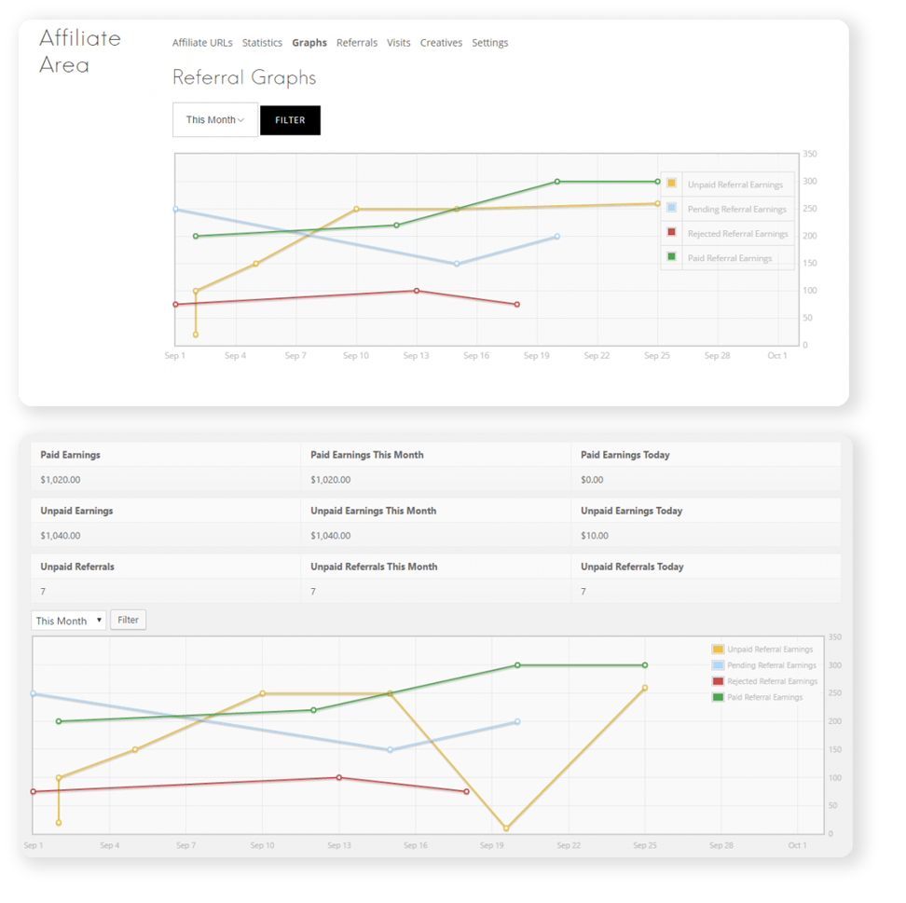Click the last blue Pending data point in the upper chart
This screenshot has width=906, height=903.
(557, 237)
